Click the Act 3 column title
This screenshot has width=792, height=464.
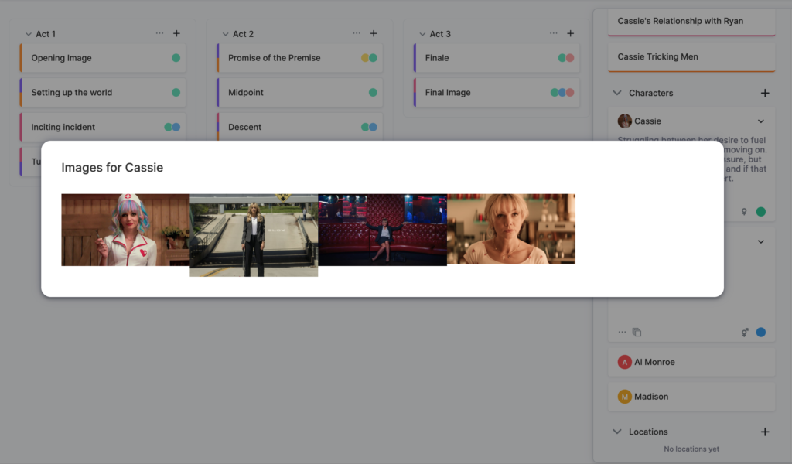click(440, 34)
